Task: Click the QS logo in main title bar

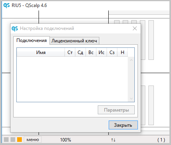Action: pyautogui.click(x=7, y=5)
